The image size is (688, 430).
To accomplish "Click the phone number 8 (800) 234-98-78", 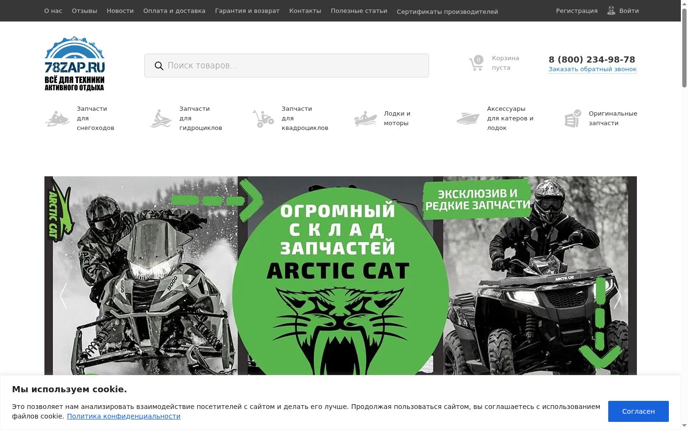I will pos(592,60).
